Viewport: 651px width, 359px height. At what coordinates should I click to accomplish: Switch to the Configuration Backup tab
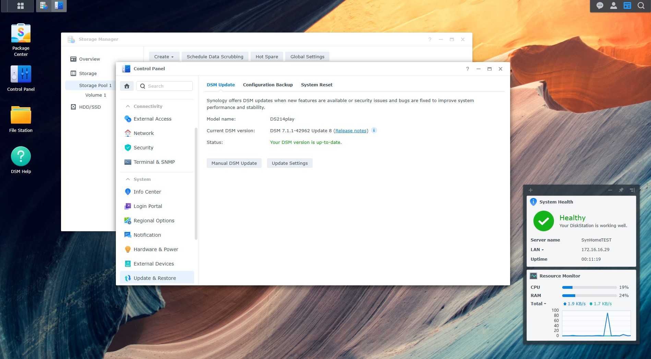(x=268, y=85)
